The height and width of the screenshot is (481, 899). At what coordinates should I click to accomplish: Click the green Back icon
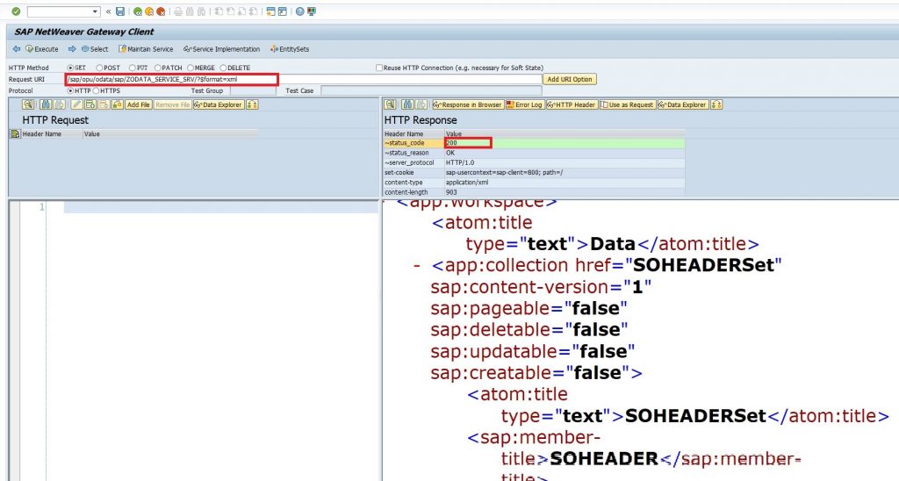138,11
